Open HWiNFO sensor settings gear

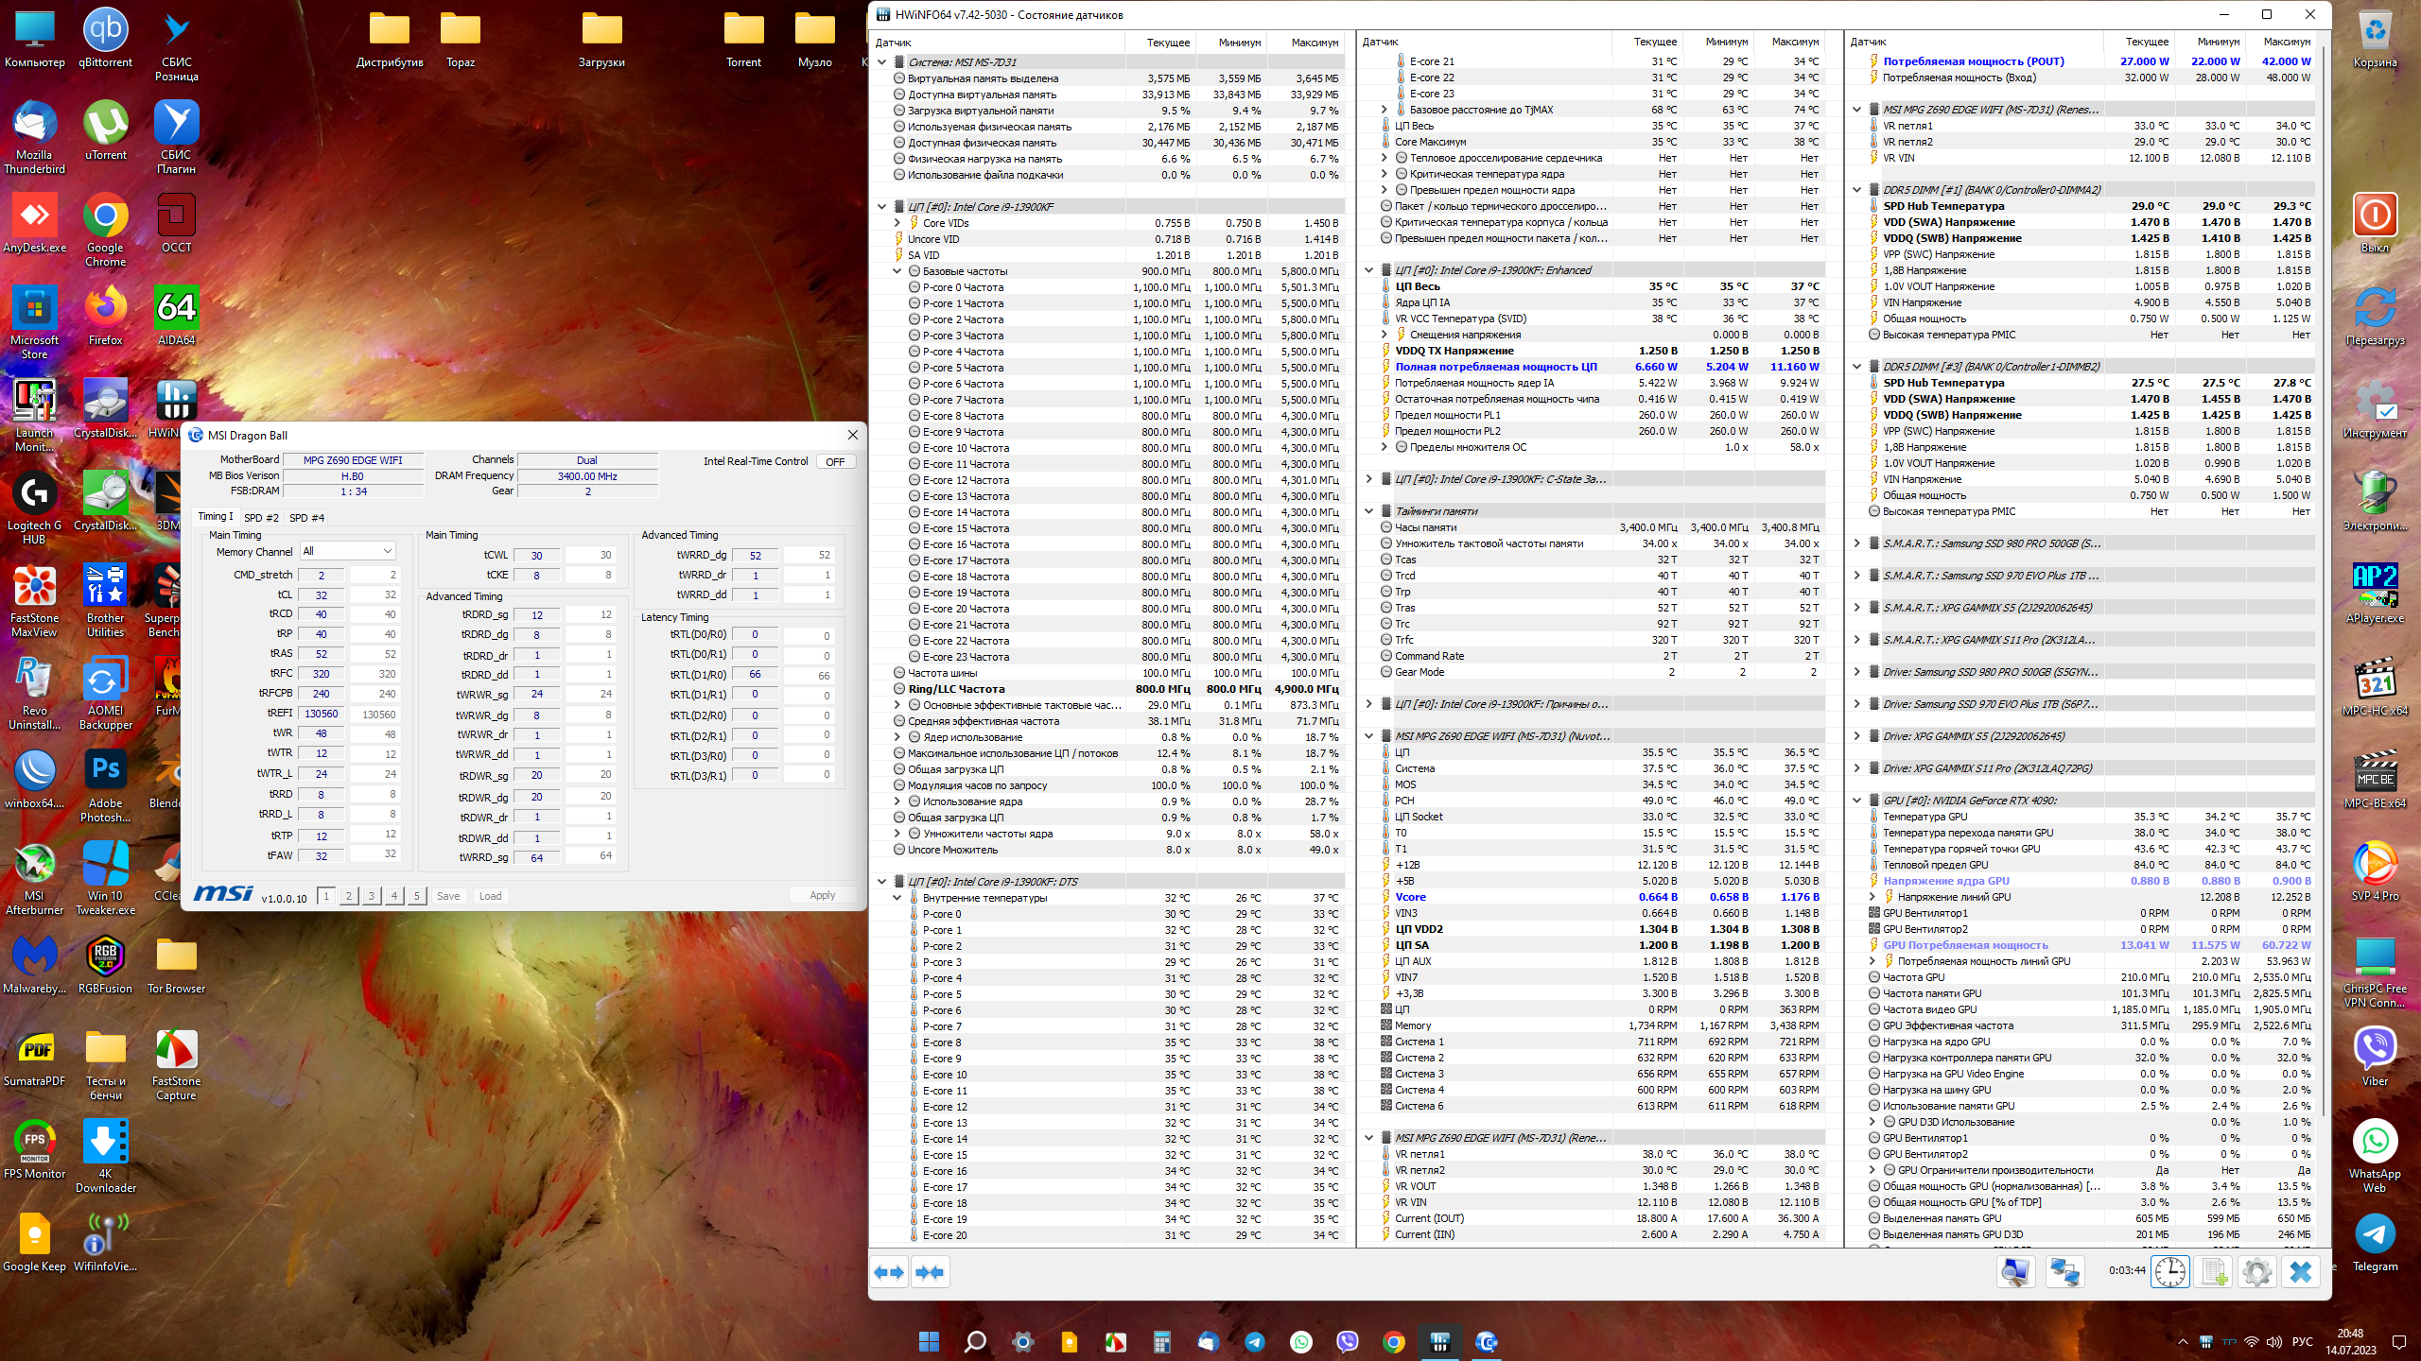(x=2256, y=1272)
